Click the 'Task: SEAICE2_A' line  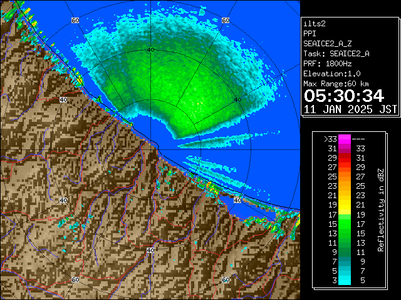(x=336, y=54)
